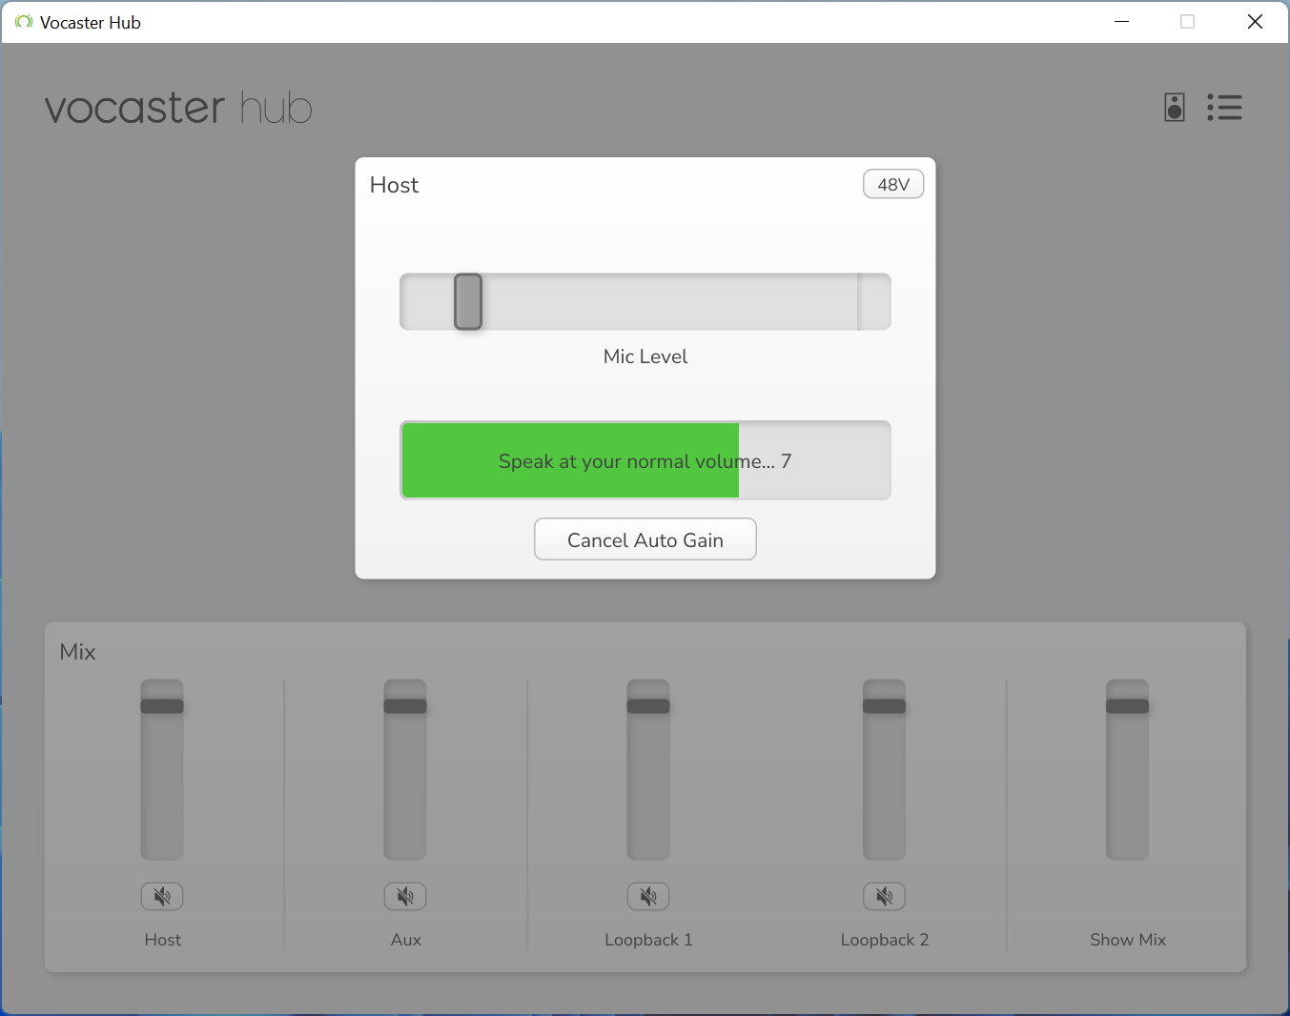1290x1016 pixels.
Task: Click the Host channel label in Mix
Action: pos(163,940)
